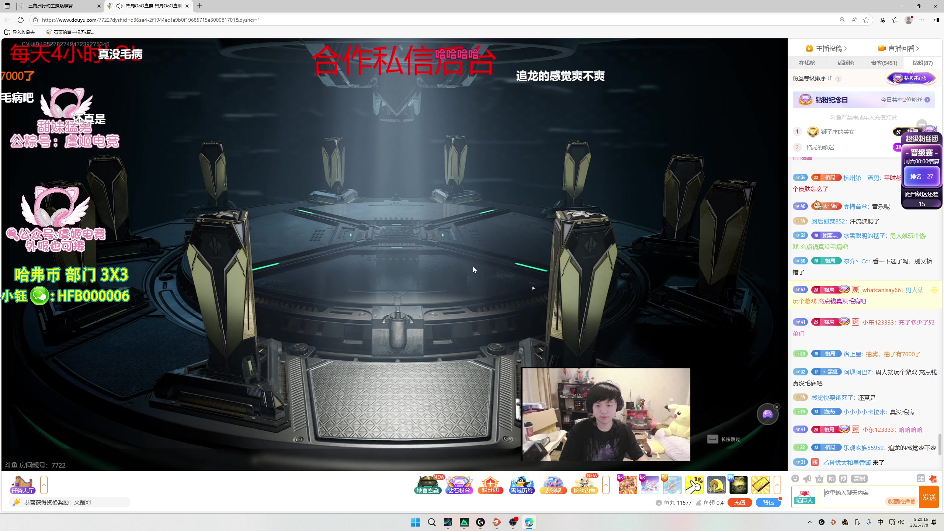Select the crying yellow blob gift
Viewport: 944px width, 531px height.
(716, 485)
